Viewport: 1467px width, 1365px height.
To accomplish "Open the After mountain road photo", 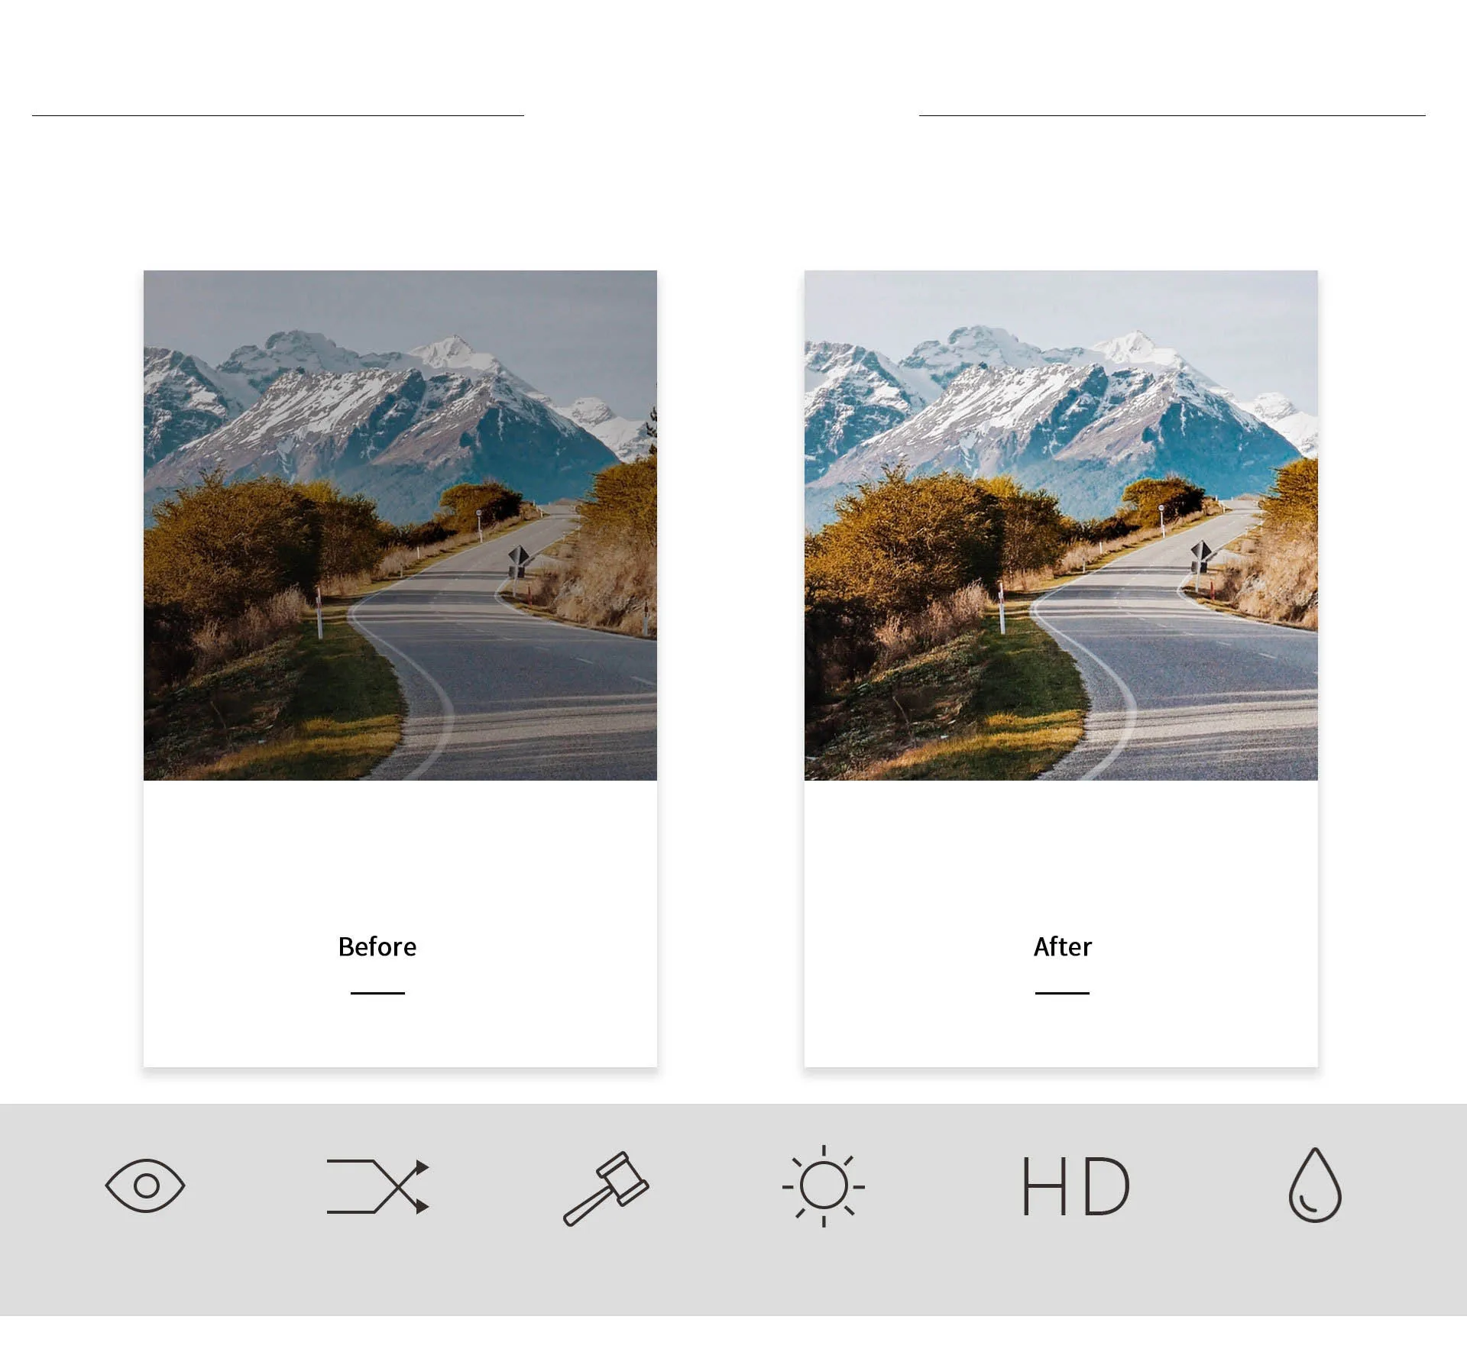I will click(1061, 525).
